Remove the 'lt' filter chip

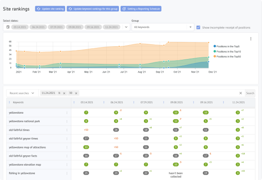[x=65, y=93]
